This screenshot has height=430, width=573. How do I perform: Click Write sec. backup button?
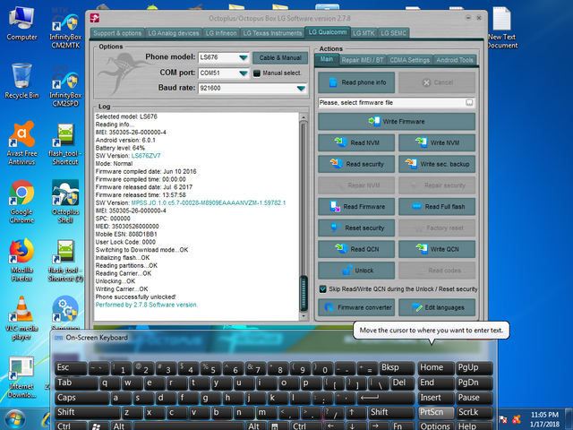click(437, 164)
